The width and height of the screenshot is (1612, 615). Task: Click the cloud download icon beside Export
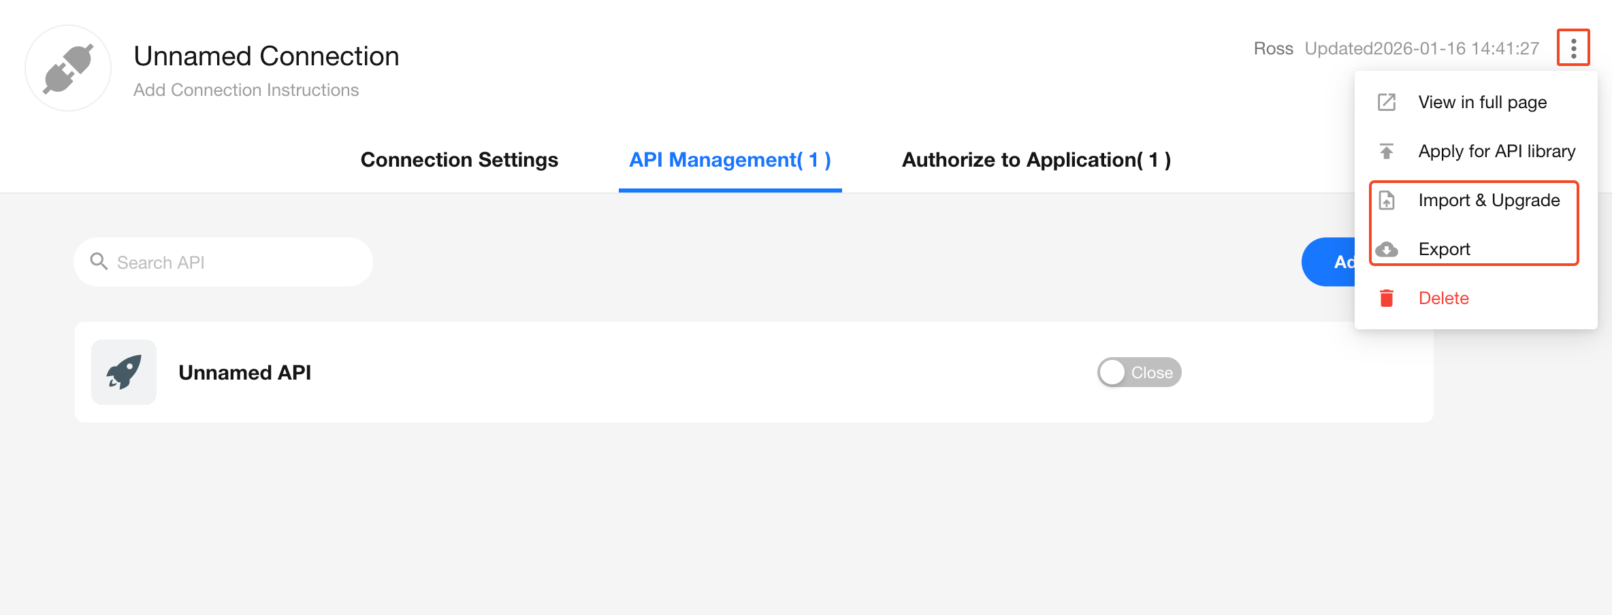pyautogui.click(x=1387, y=250)
